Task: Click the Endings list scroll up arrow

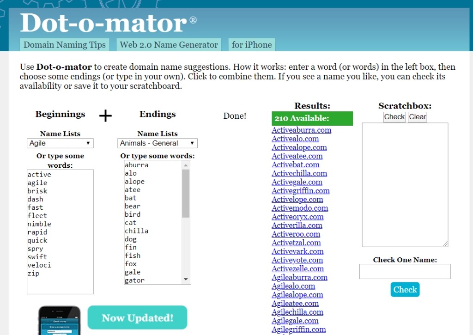Action: (x=186, y=165)
